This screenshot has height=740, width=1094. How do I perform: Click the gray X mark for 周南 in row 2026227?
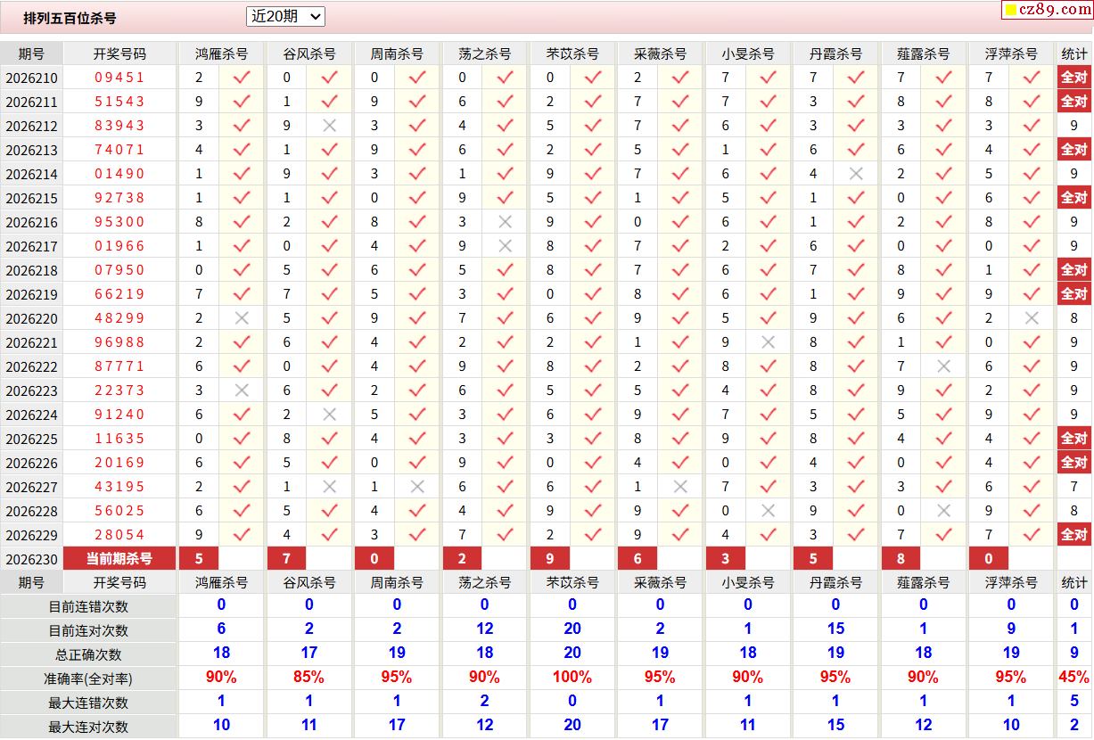point(417,487)
